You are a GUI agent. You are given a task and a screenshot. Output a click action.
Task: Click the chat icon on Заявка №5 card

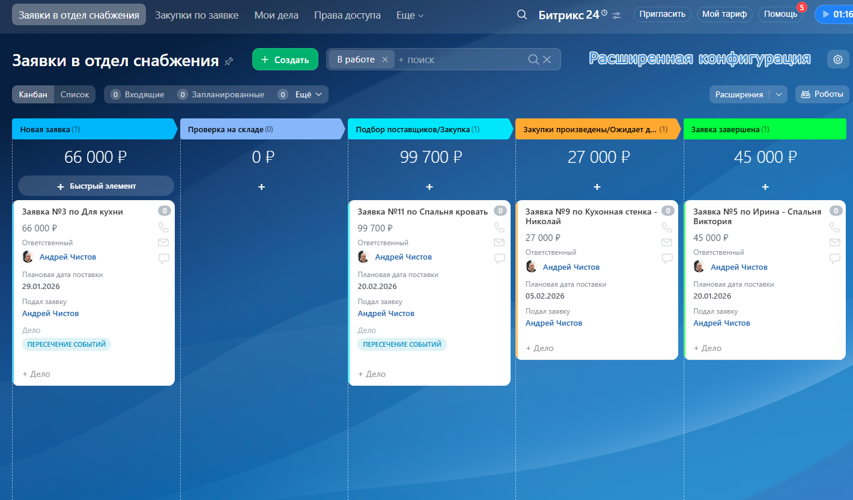pyautogui.click(x=834, y=258)
